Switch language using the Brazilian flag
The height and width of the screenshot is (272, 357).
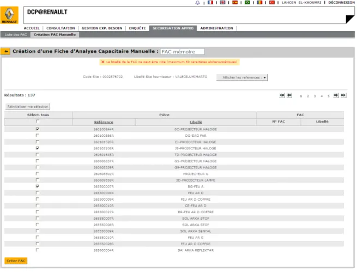coord(247,3)
